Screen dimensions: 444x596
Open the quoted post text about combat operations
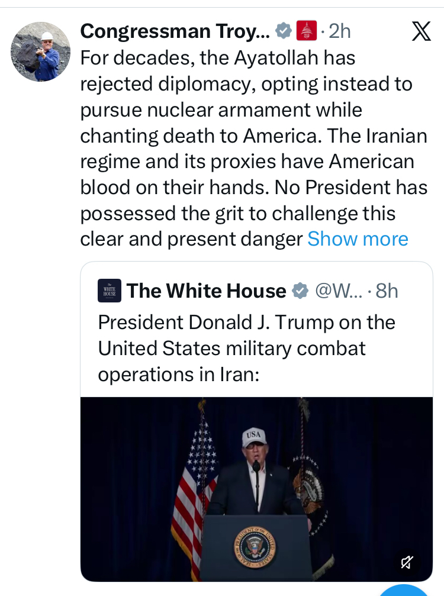[246, 348]
